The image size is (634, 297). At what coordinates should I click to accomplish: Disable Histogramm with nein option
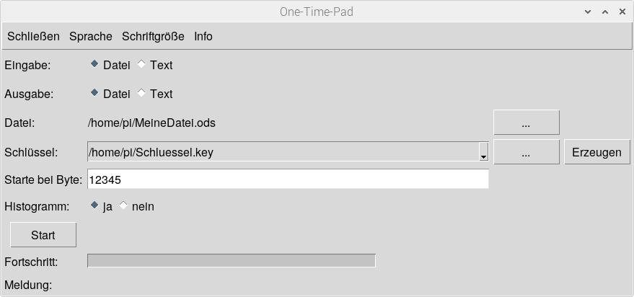[123, 205]
